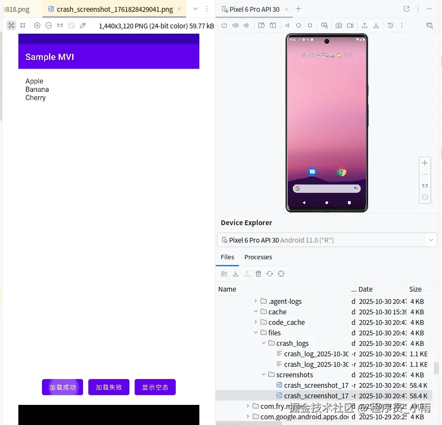Open emulator snapshots reset icon
The width and height of the screenshot is (442, 425).
(x=390, y=26)
